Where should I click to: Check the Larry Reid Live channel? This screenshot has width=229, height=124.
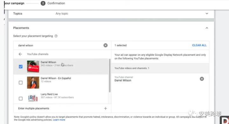click(x=21, y=99)
